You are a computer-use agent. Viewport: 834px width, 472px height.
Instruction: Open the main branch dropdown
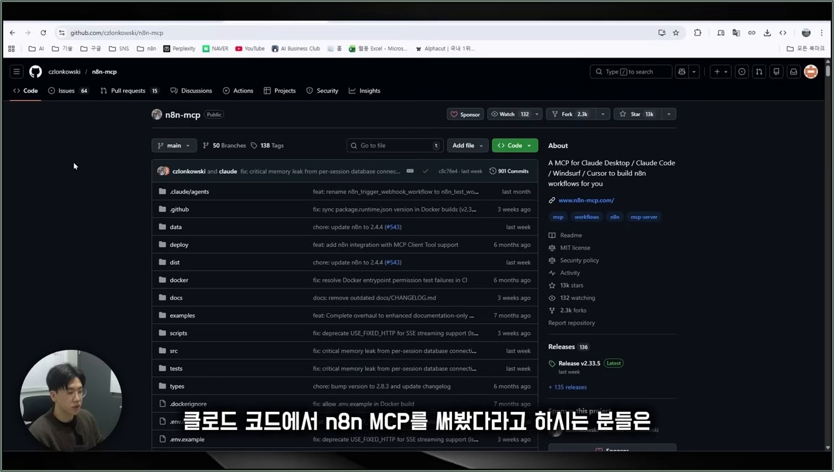174,145
